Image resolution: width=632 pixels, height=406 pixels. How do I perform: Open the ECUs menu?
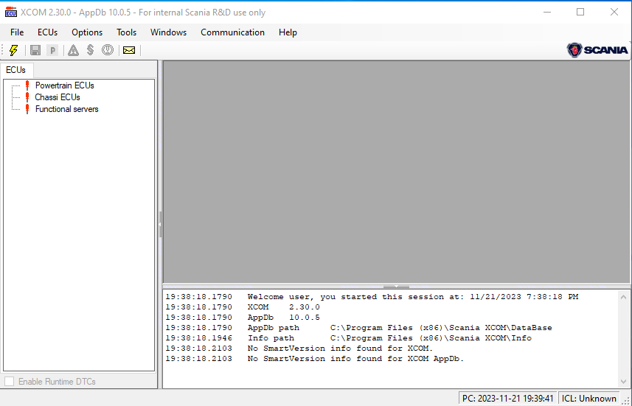tap(47, 32)
